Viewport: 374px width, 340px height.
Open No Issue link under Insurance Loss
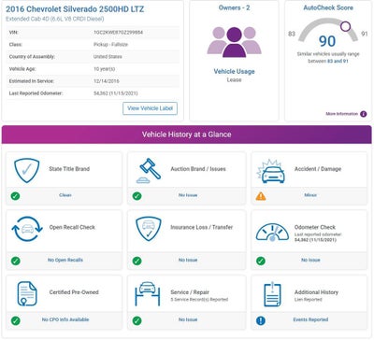(188, 260)
